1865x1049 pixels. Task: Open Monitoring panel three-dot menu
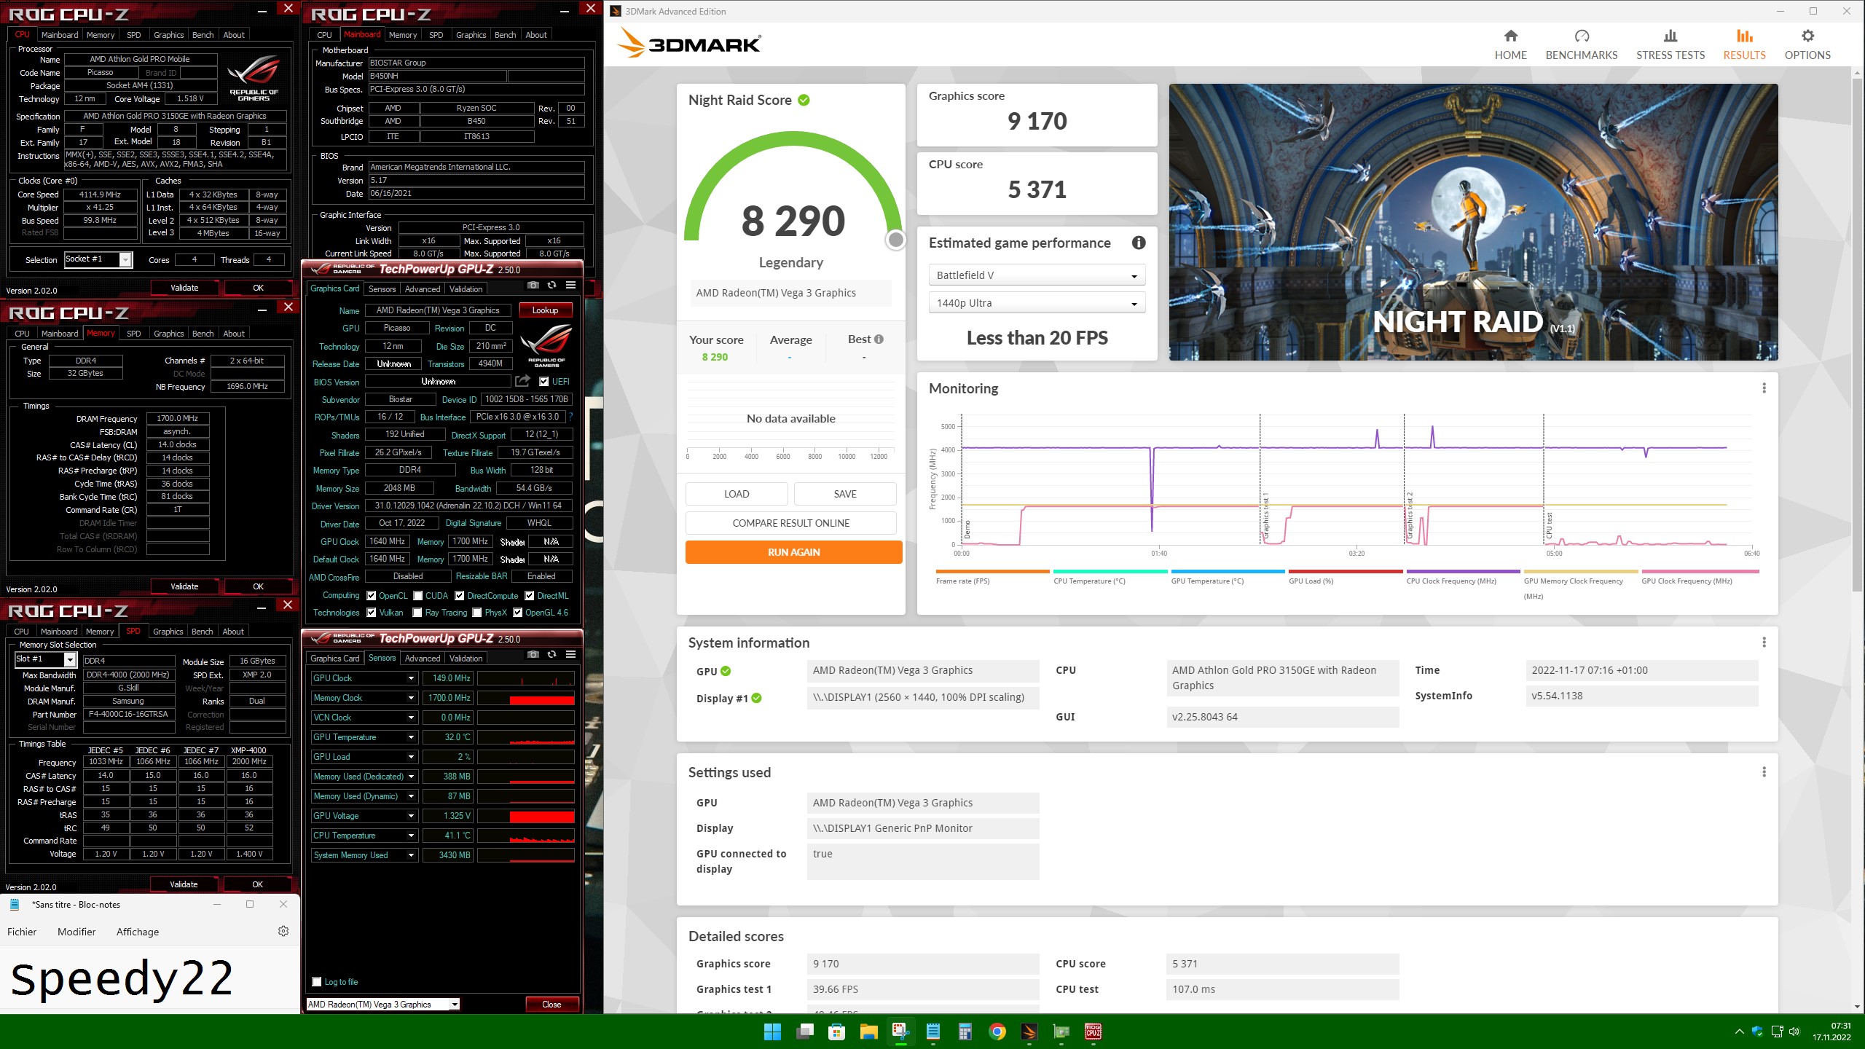[x=1764, y=388]
